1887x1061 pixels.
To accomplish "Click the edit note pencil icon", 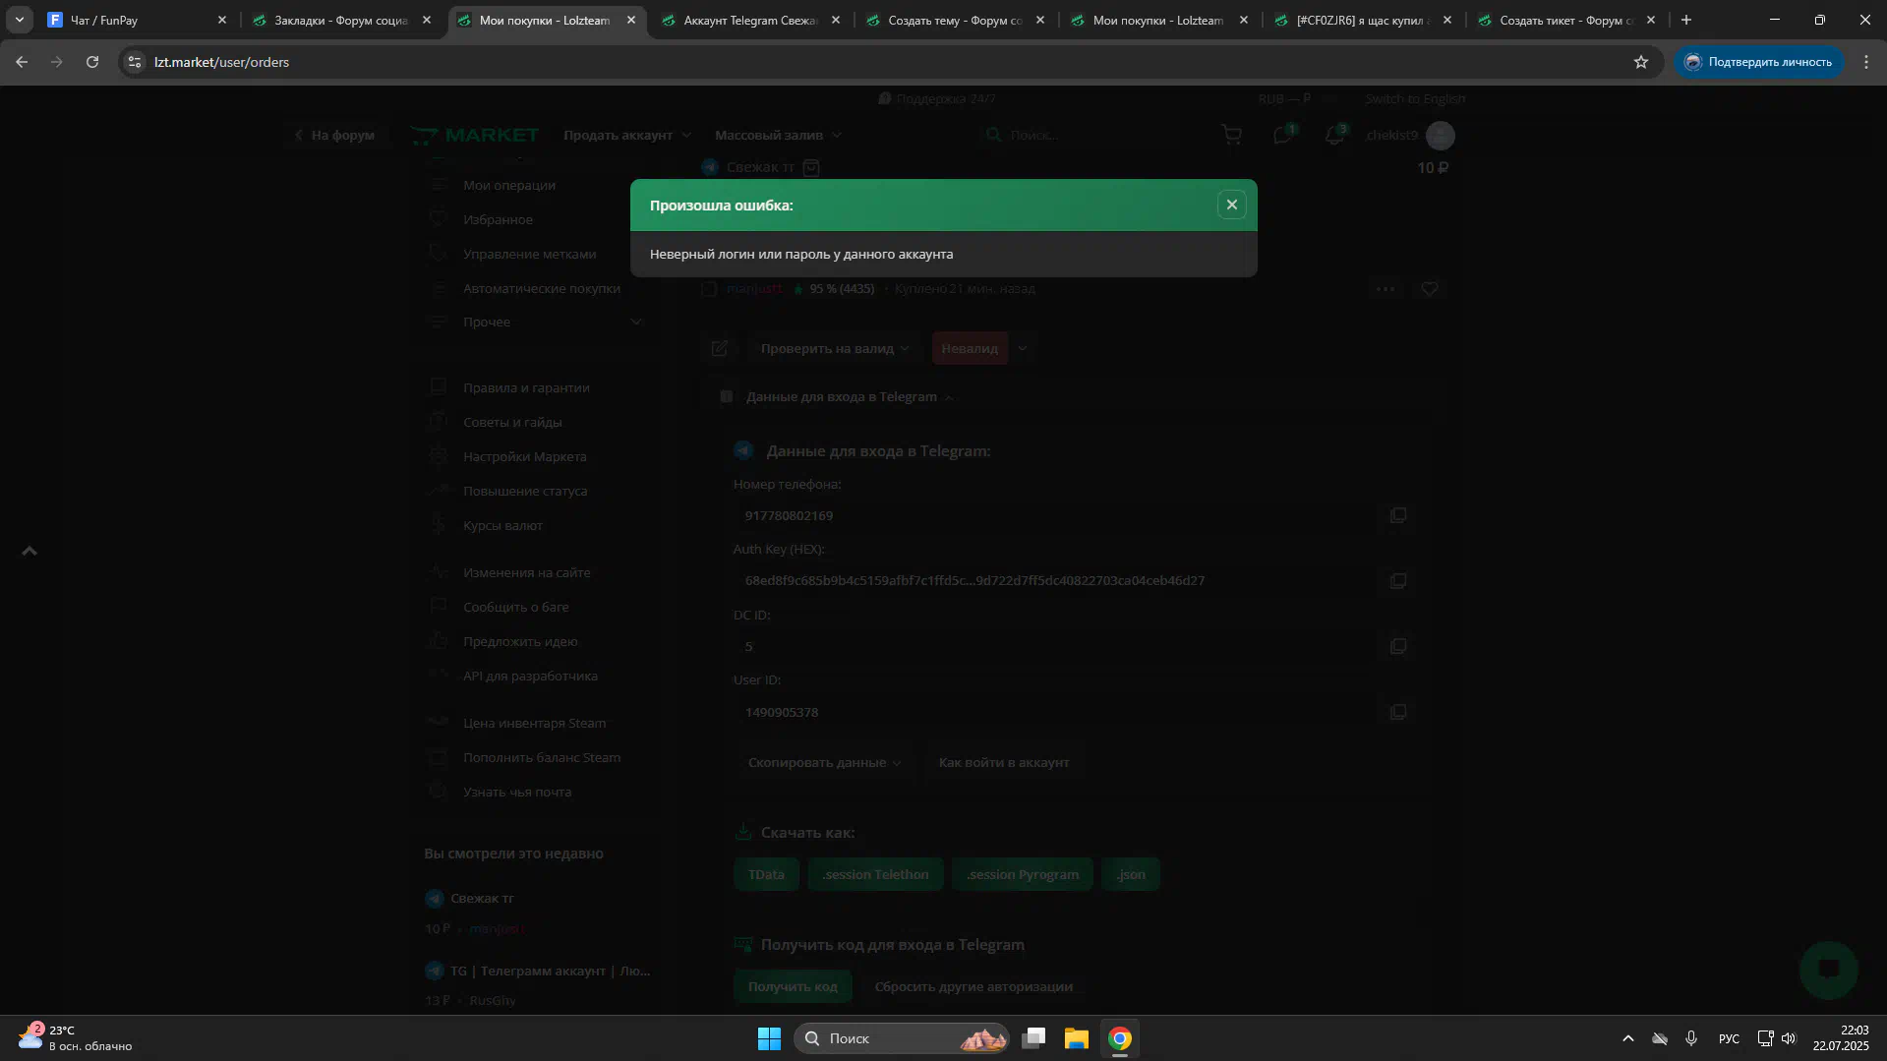I will [719, 348].
